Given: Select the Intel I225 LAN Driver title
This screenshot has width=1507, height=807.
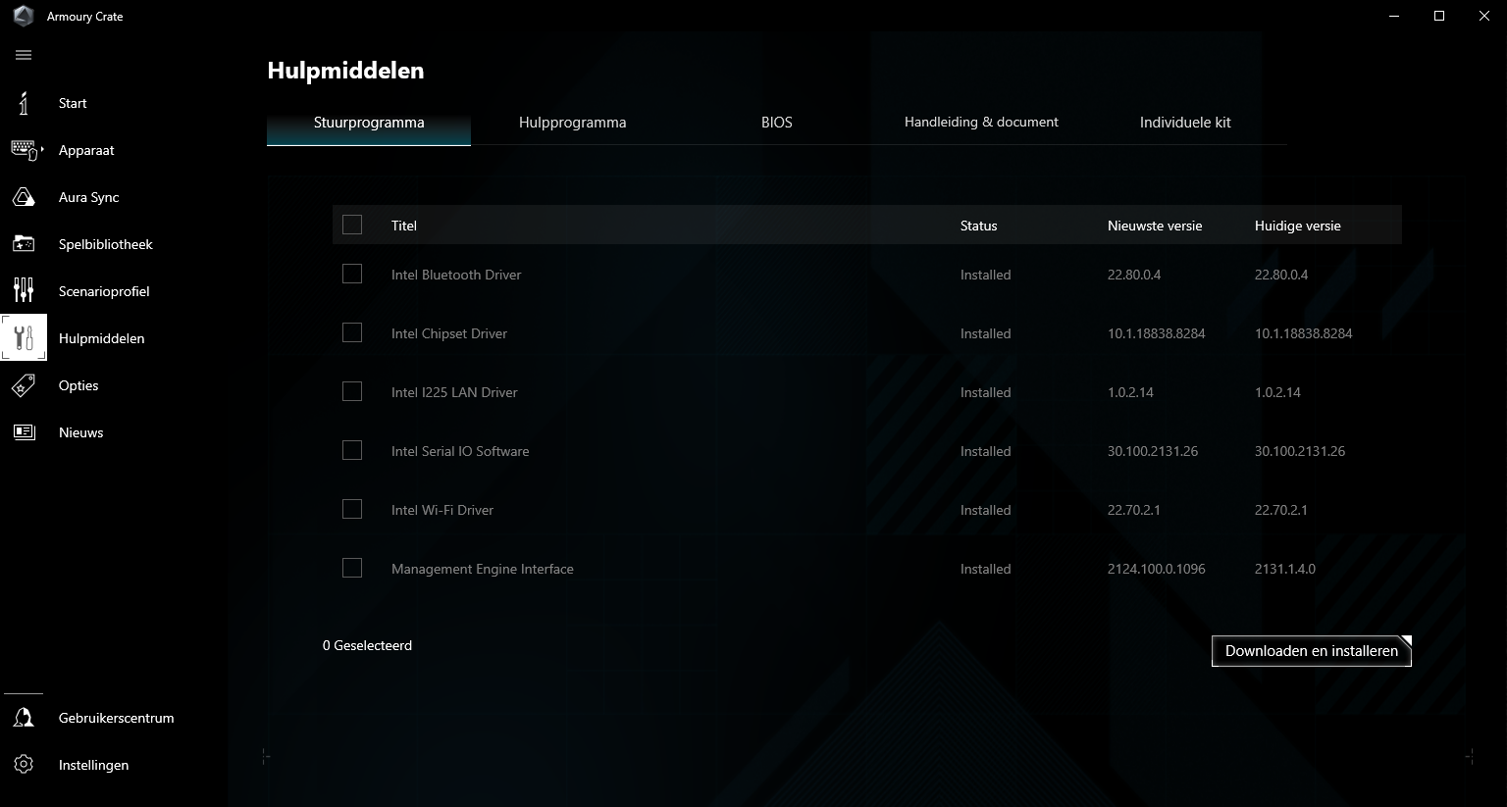Looking at the screenshot, I should (x=454, y=392).
